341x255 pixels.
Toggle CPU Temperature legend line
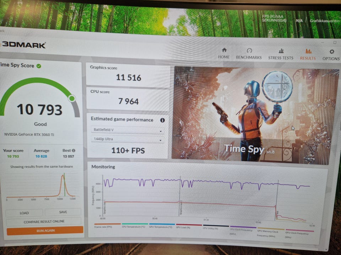(135, 224)
